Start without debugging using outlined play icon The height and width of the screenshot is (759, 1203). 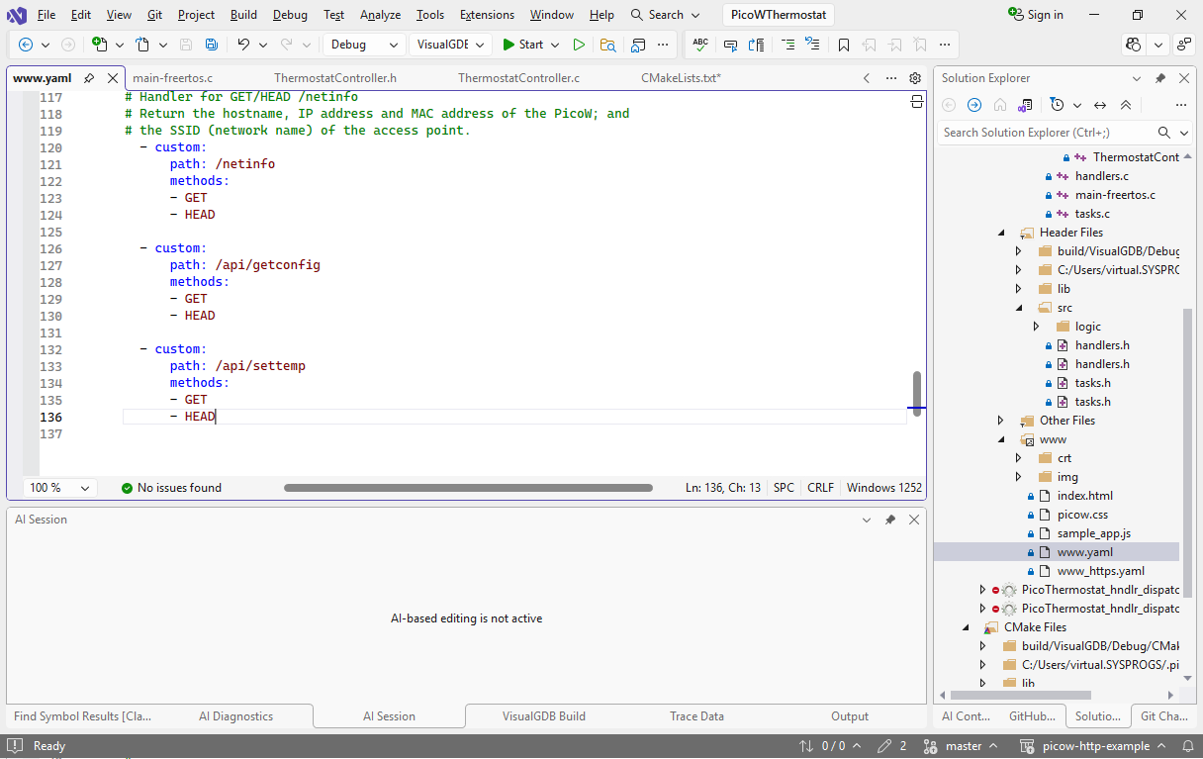pos(579,45)
